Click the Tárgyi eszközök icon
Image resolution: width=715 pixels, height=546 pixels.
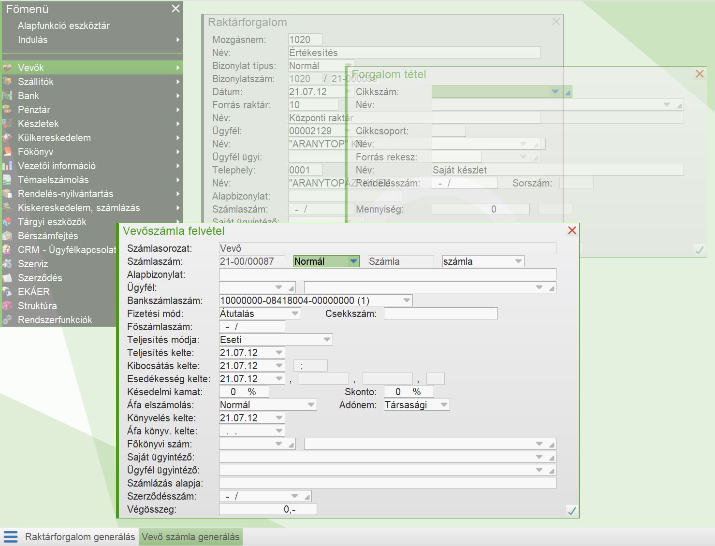[7, 222]
